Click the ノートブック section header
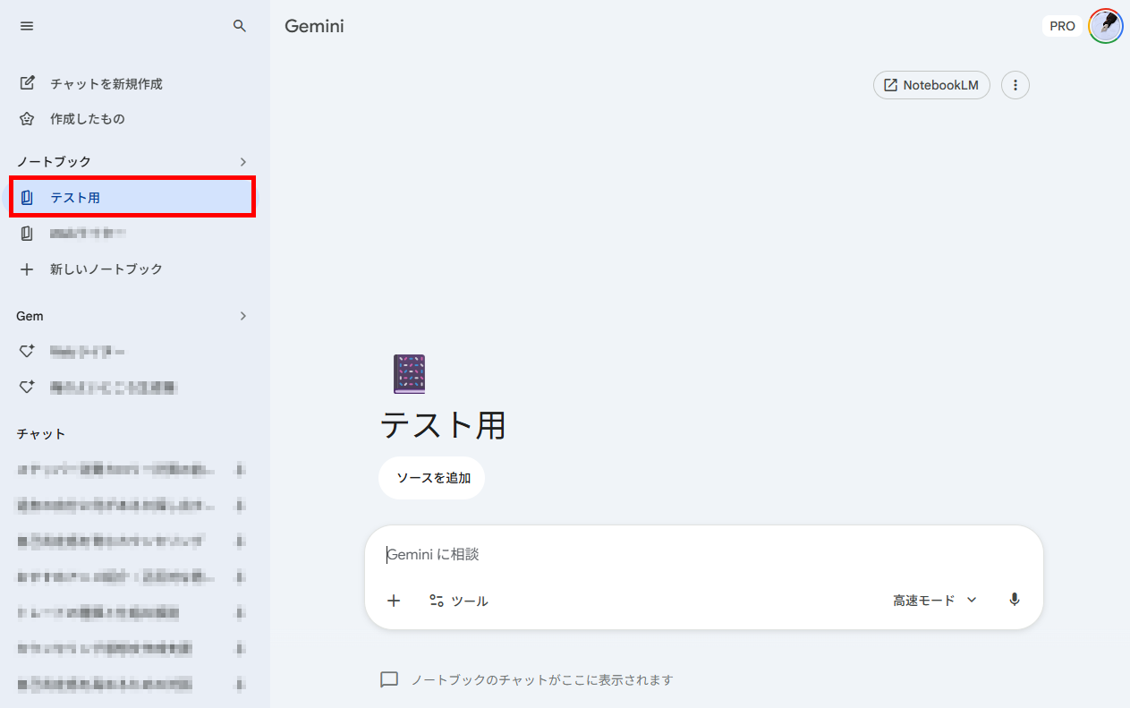Screen dimensions: 1130x708 55,161
